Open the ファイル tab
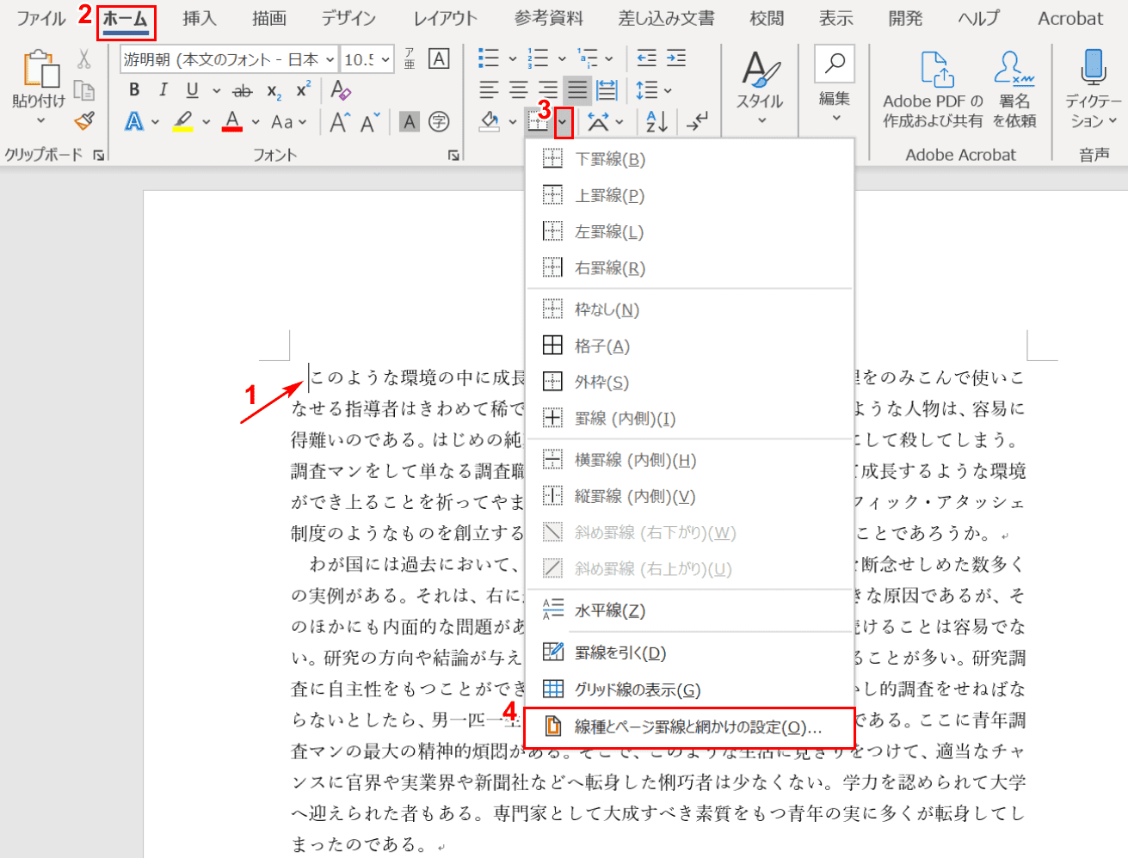 coord(41,18)
